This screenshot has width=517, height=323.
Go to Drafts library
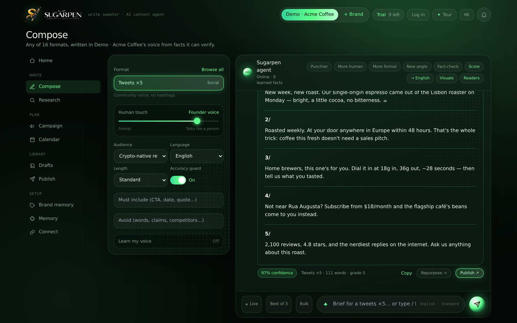[x=63, y=165]
